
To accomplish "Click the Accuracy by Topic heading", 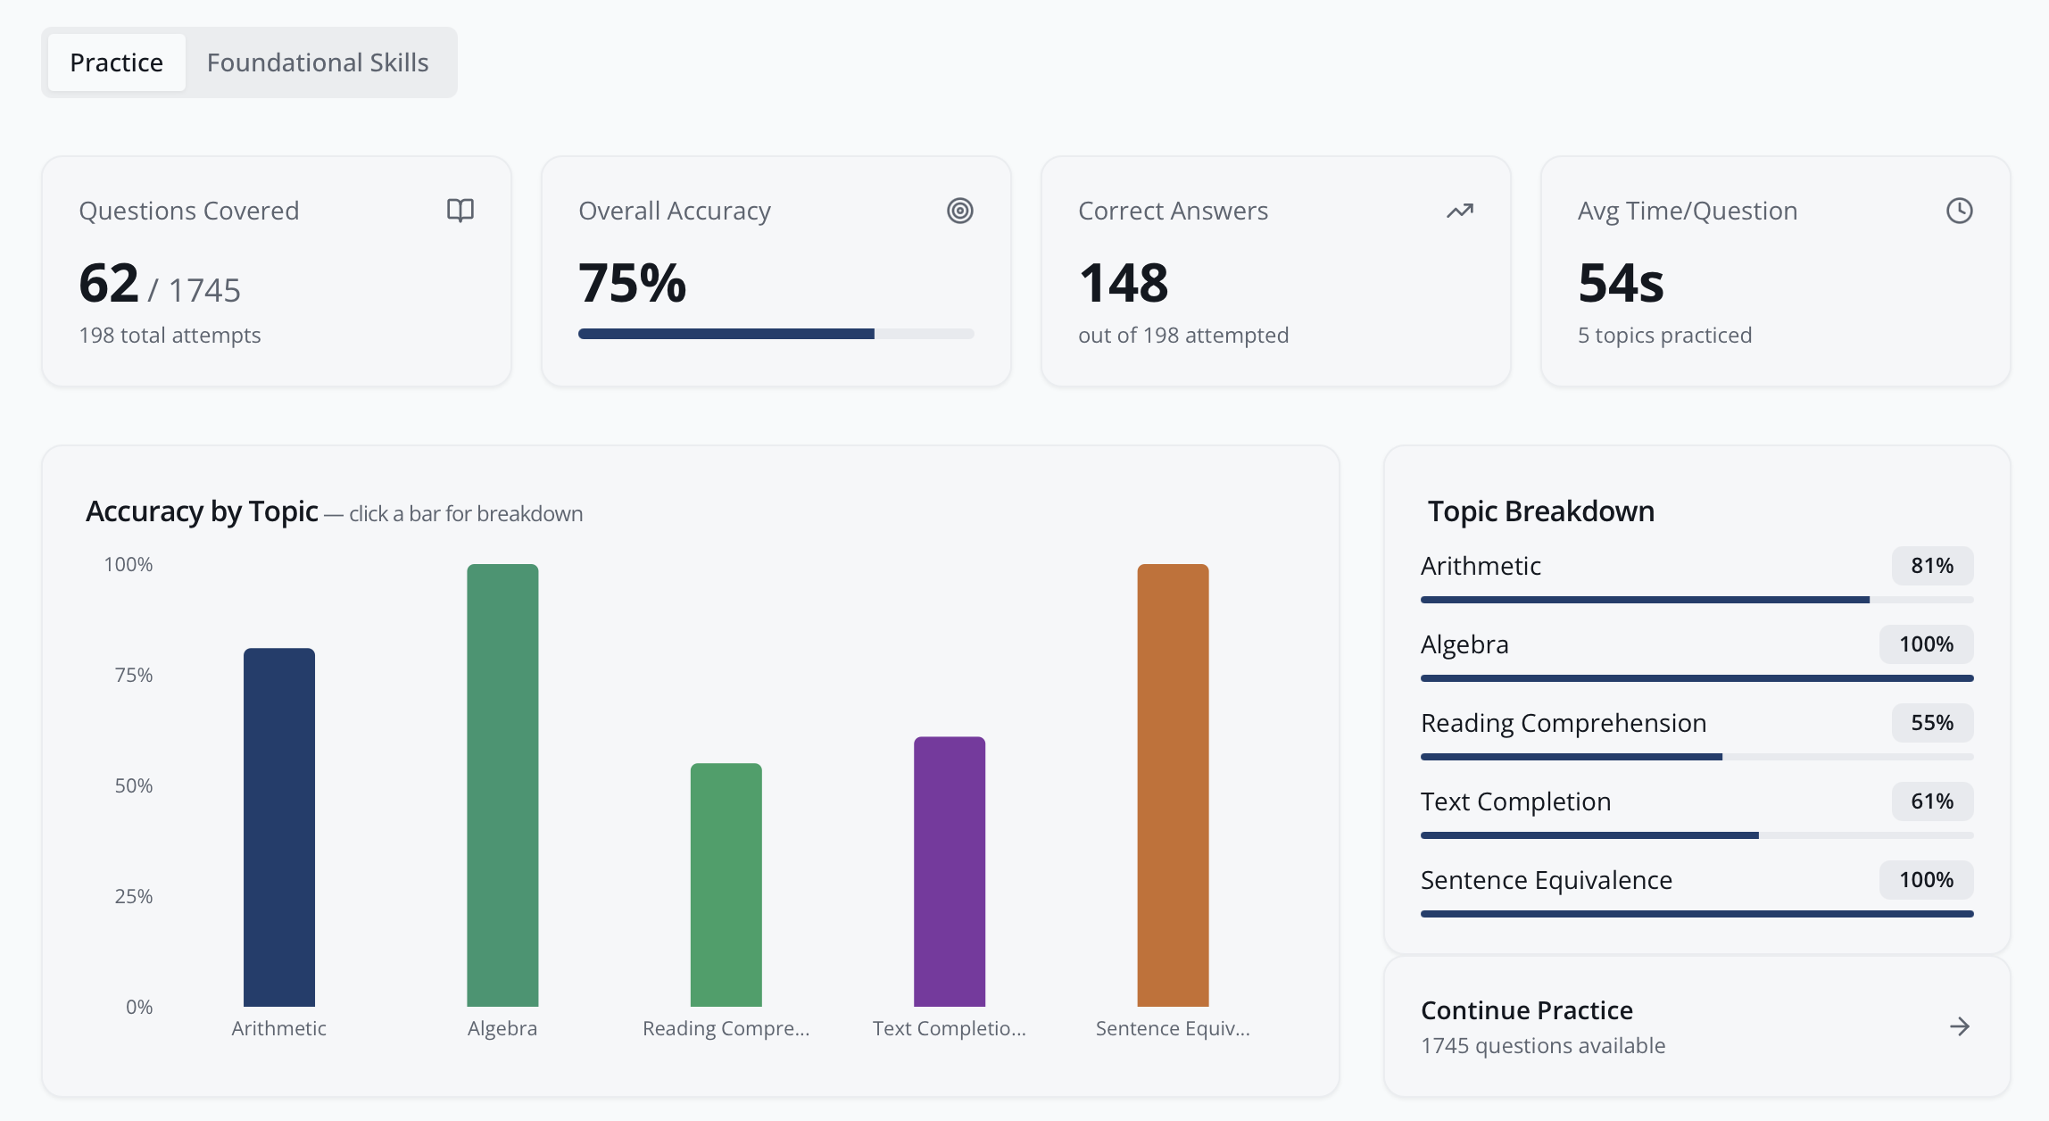I will 202,511.
